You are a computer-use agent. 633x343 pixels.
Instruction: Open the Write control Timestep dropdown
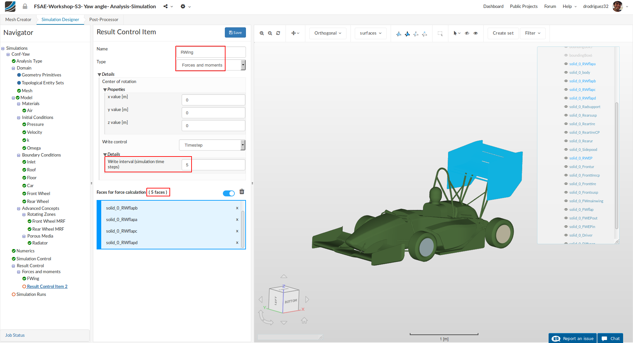click(x=212, y=145)
